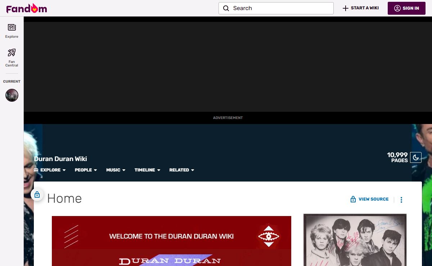
Task: Expand the Timeline navigation dropdown
Action: [x=147, y=170]
